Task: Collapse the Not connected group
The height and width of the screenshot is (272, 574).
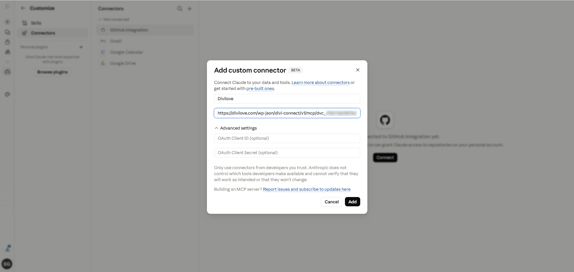Action: coord(114,19)
